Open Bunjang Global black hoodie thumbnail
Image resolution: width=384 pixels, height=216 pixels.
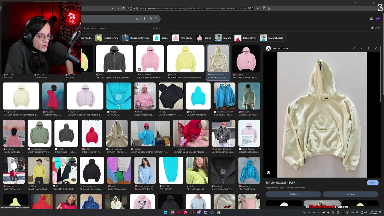coord(92,170)
